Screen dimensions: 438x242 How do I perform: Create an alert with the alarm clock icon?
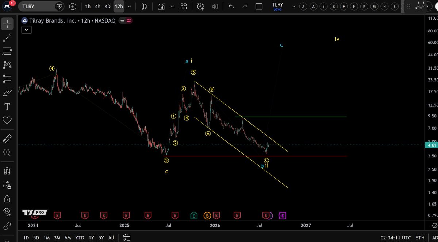point(201,7)
